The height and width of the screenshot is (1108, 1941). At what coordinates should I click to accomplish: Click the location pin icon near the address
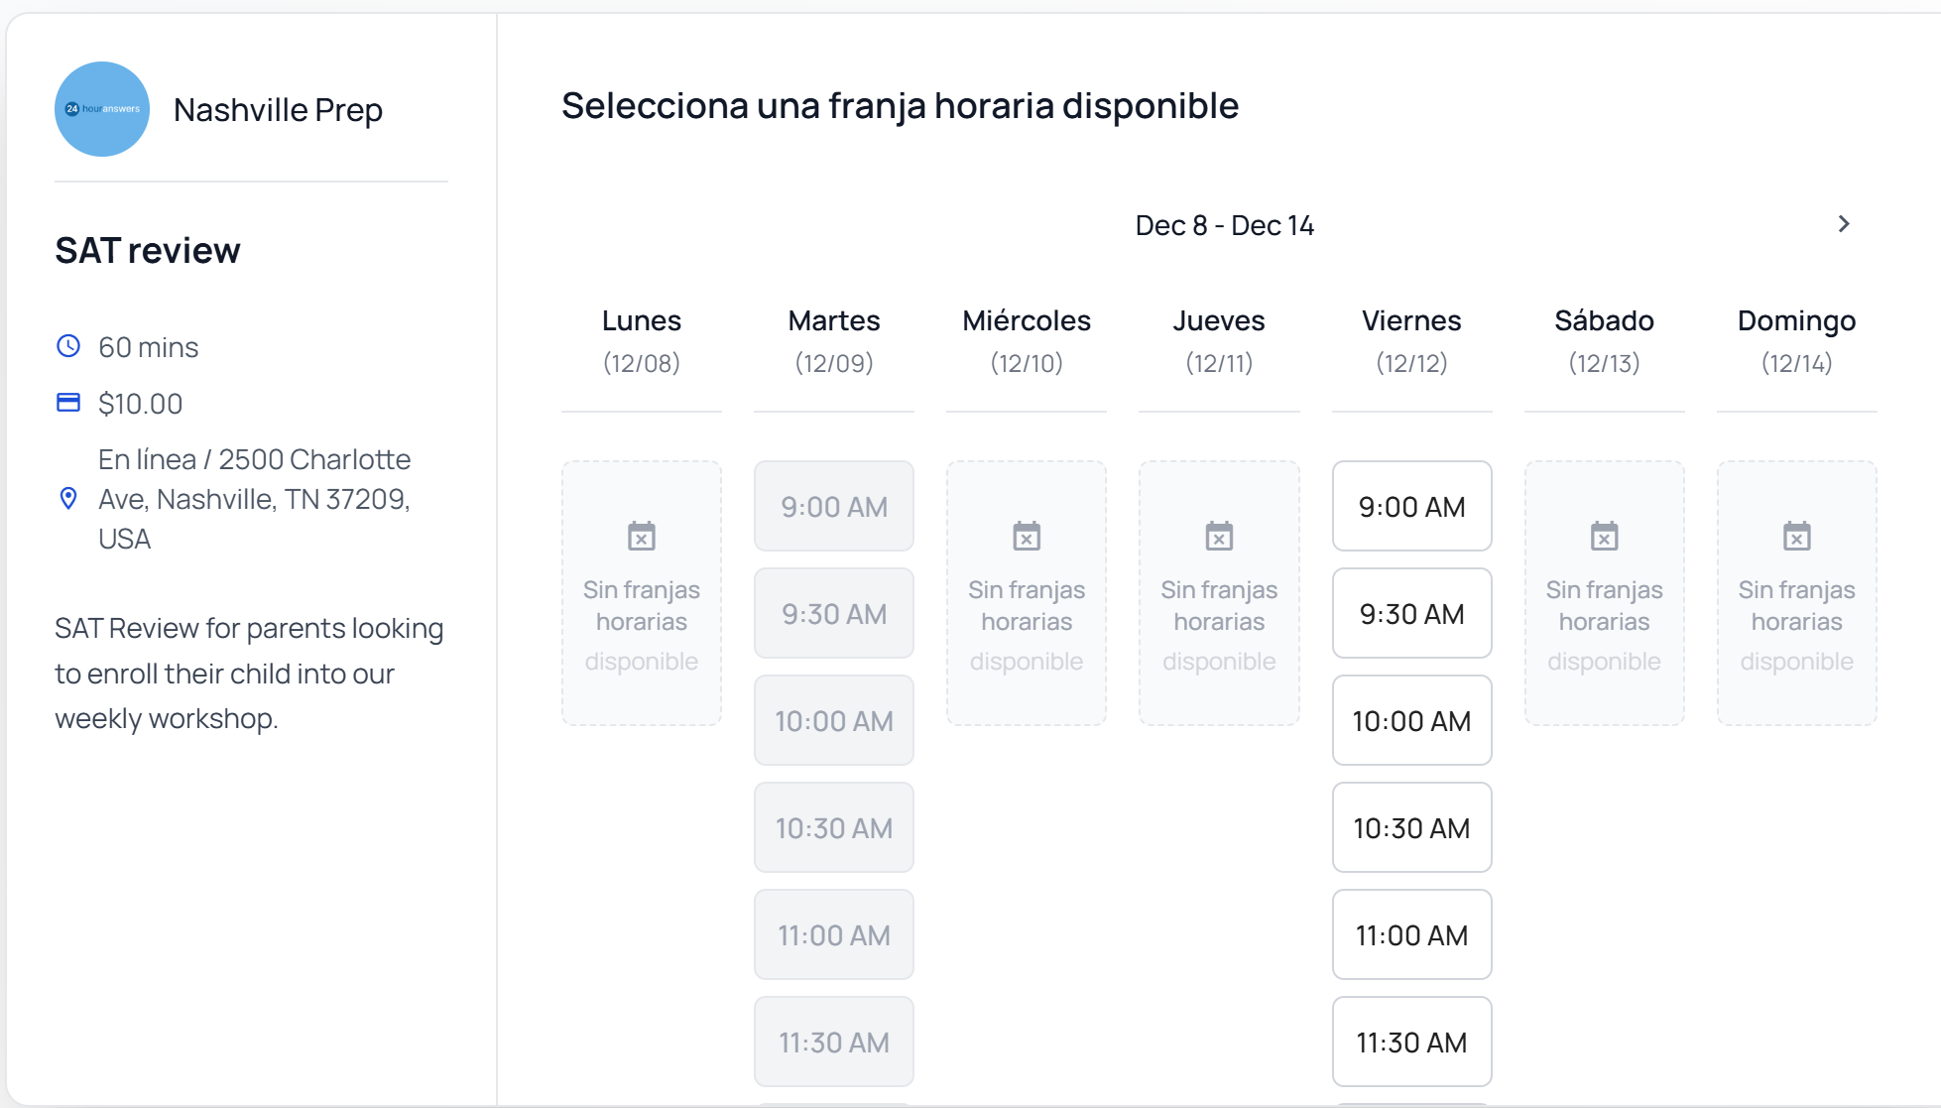(67, 498)
